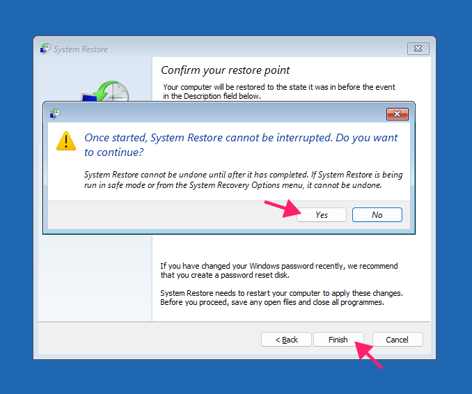The image size is (472, 394).
Task: Click the 'create a password reset disk' paragraph
Action: (279, 271)
